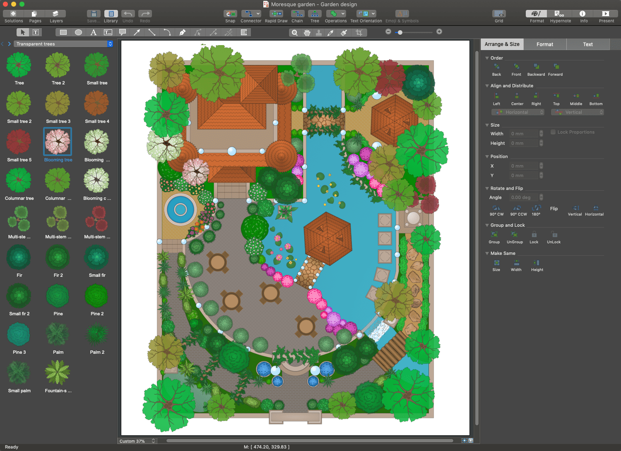This screenshot has width=621, height=451.
Task: Switch to the Text tab
Action: click(587, 44)
